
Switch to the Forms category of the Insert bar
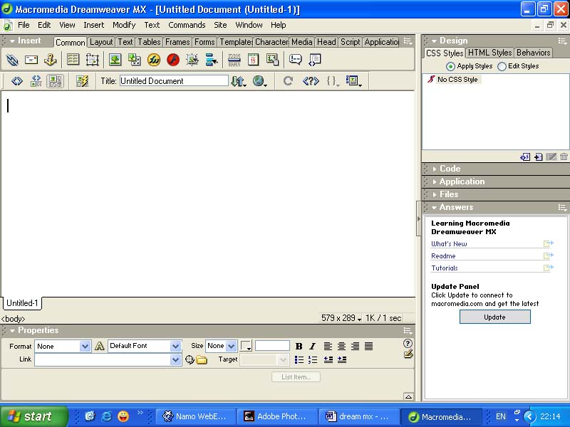[204, 42]
